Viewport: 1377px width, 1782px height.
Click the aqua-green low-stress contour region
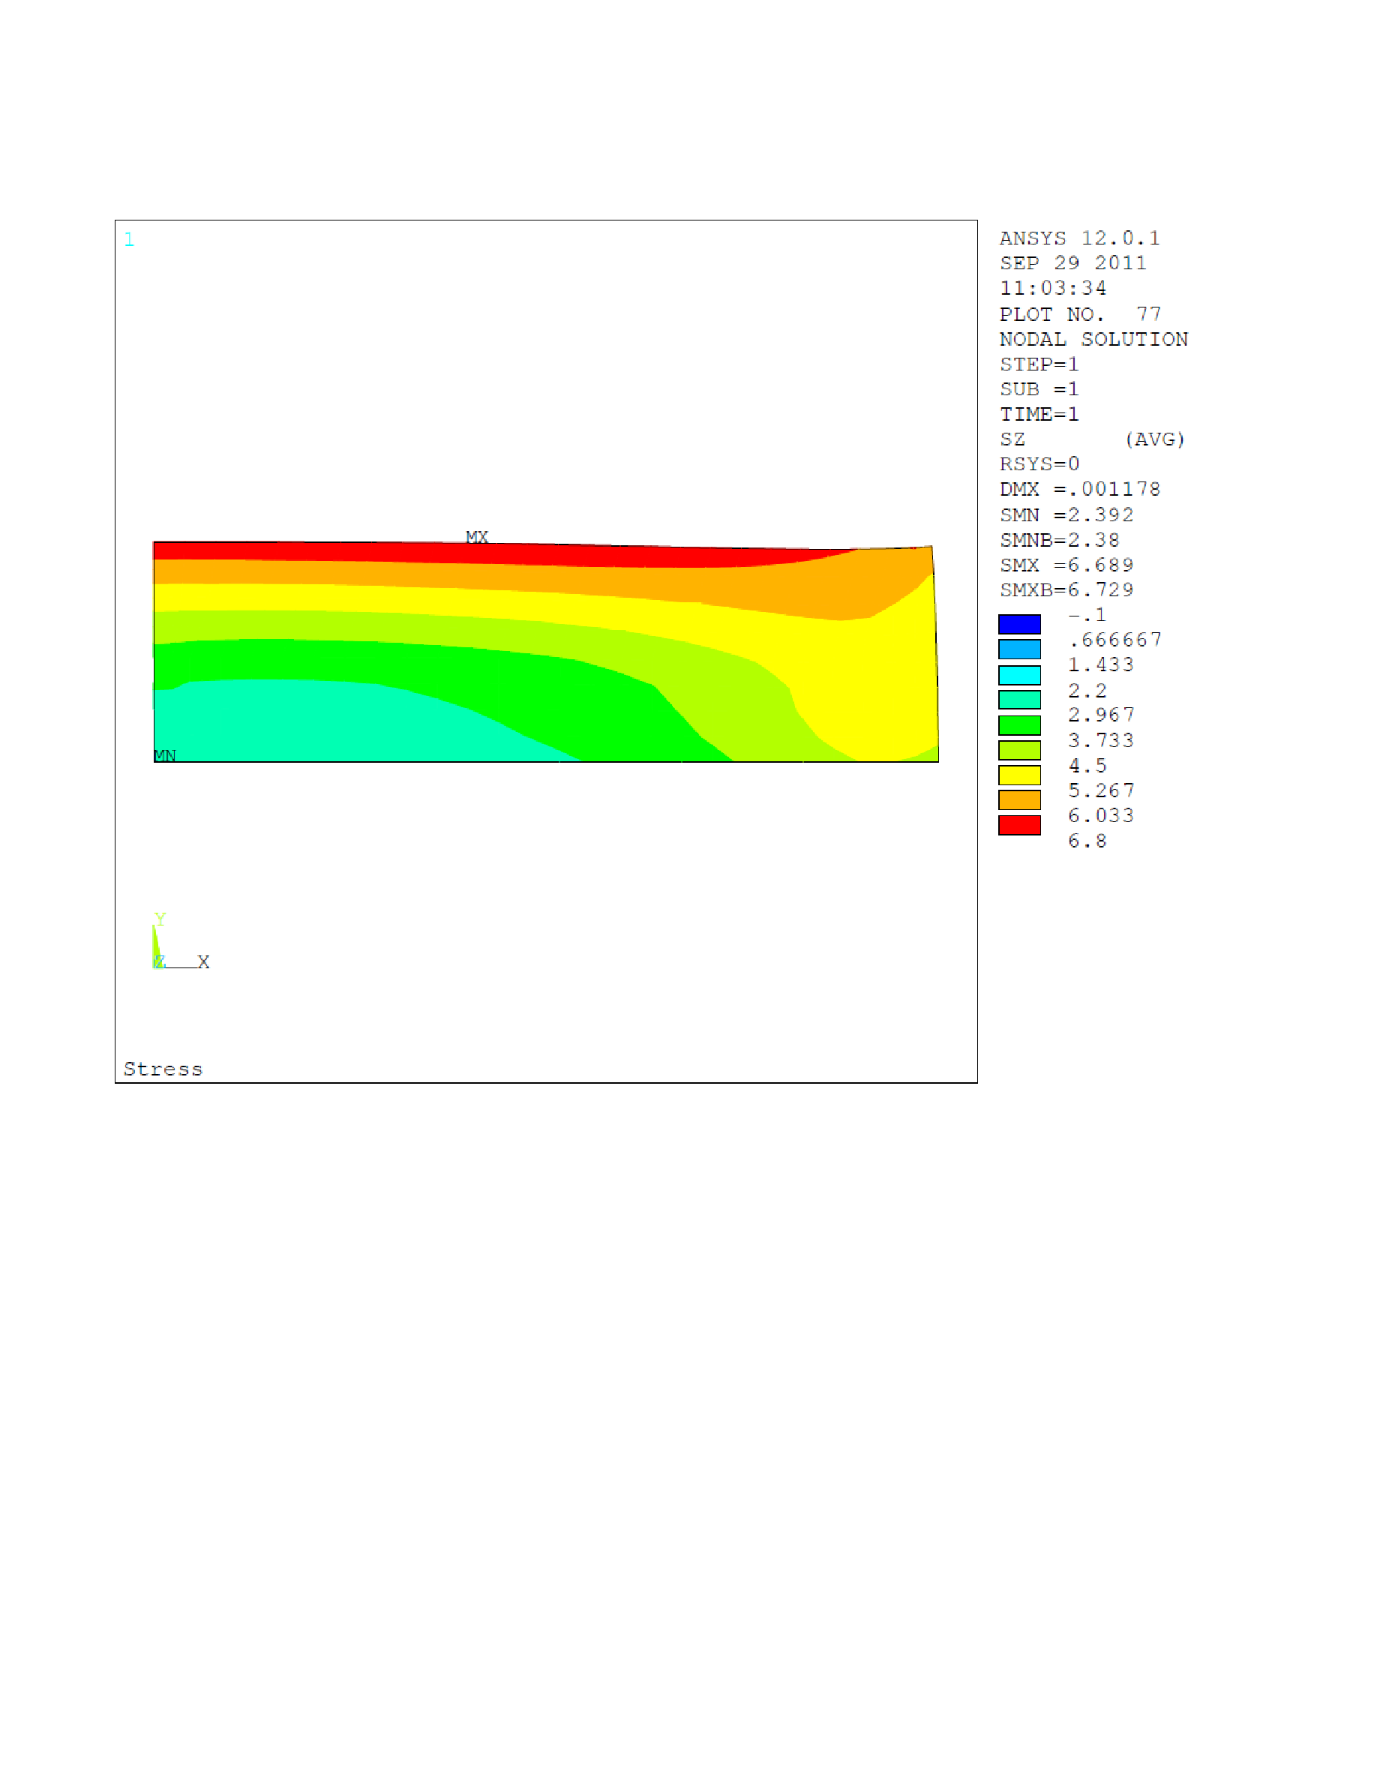pos(326,722)
